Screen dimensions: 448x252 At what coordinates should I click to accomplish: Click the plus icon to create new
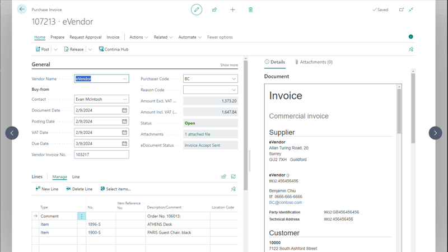pos(232,10)
